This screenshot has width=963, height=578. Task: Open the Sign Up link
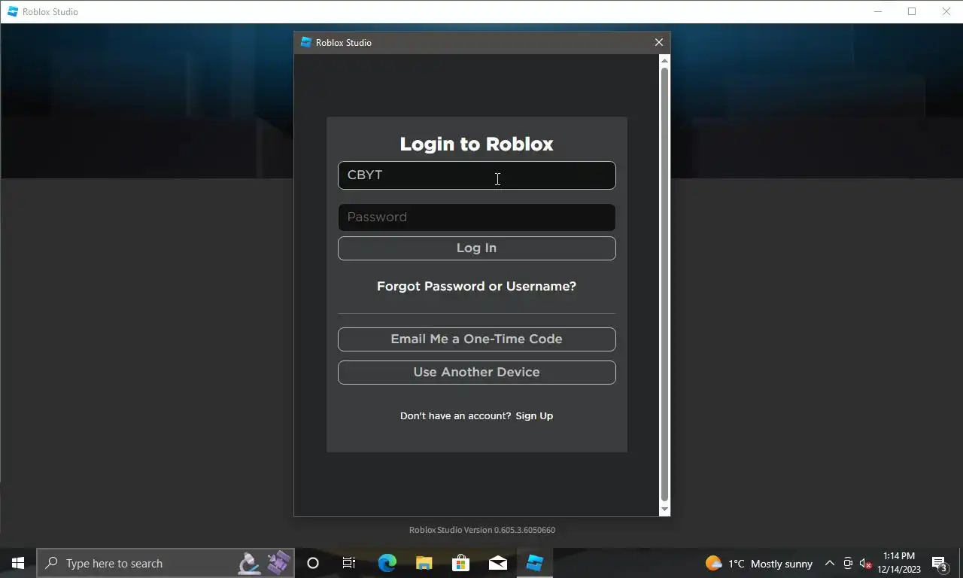[534, 415]
